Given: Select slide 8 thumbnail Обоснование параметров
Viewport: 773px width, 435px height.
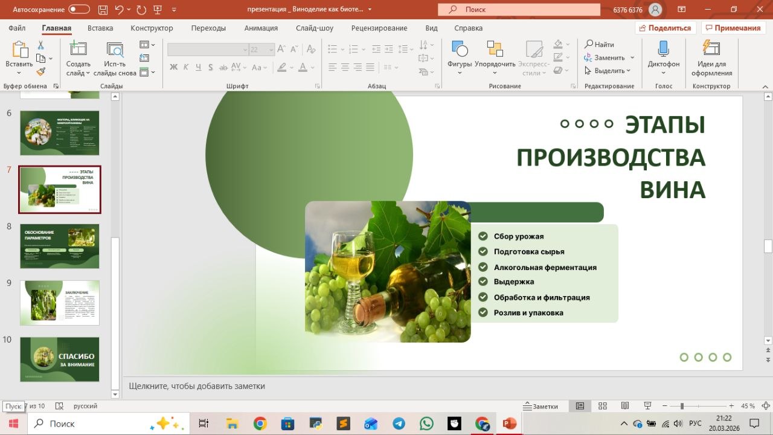Looking at the screenshot, I should tap(60, 246).
